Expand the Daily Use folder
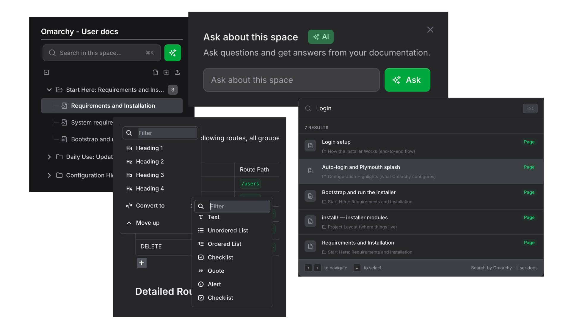The image size is (571, 321). click(49, 157)
